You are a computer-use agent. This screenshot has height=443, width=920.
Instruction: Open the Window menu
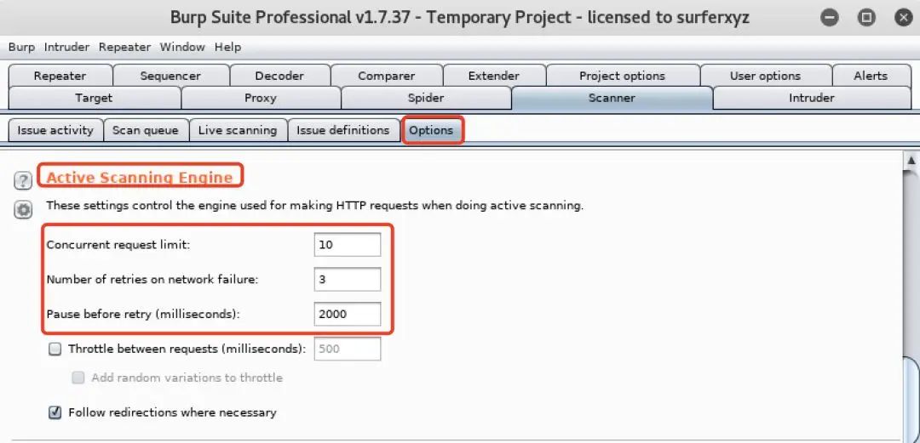[x=182, y=47]
